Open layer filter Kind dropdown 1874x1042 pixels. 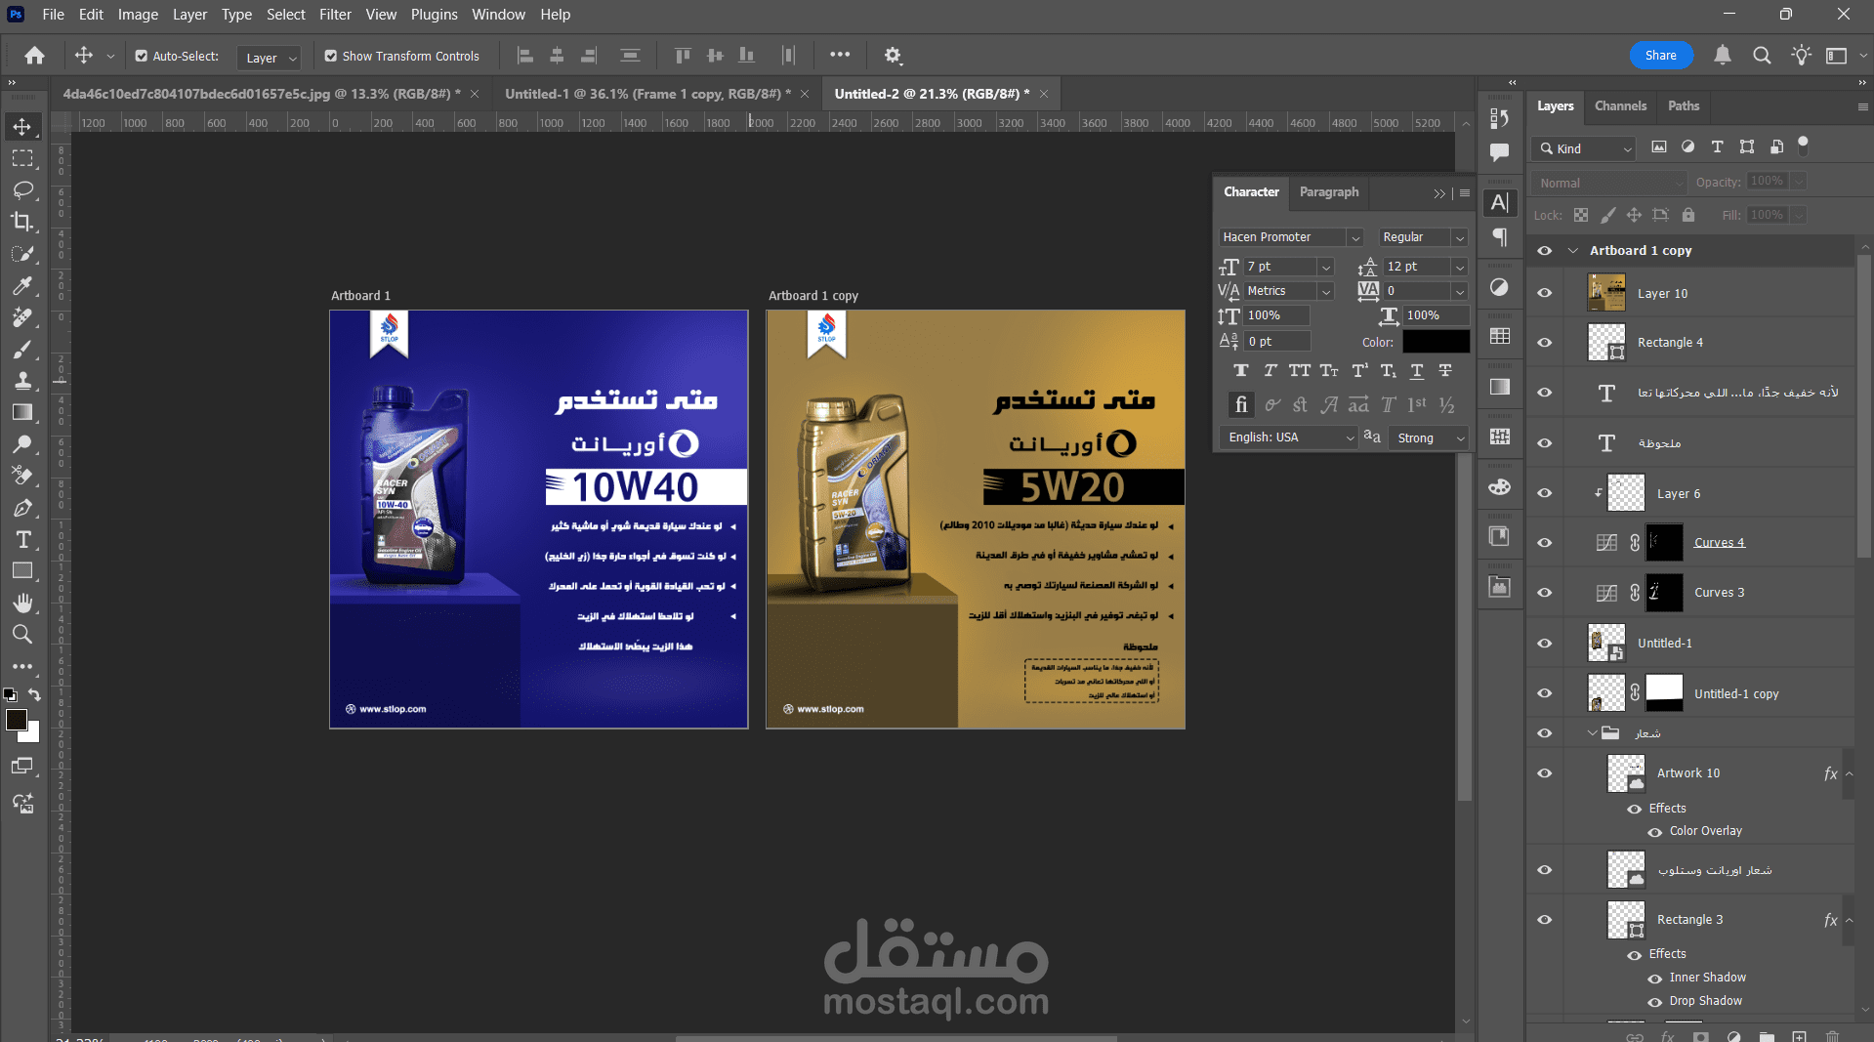(1585, 148)
